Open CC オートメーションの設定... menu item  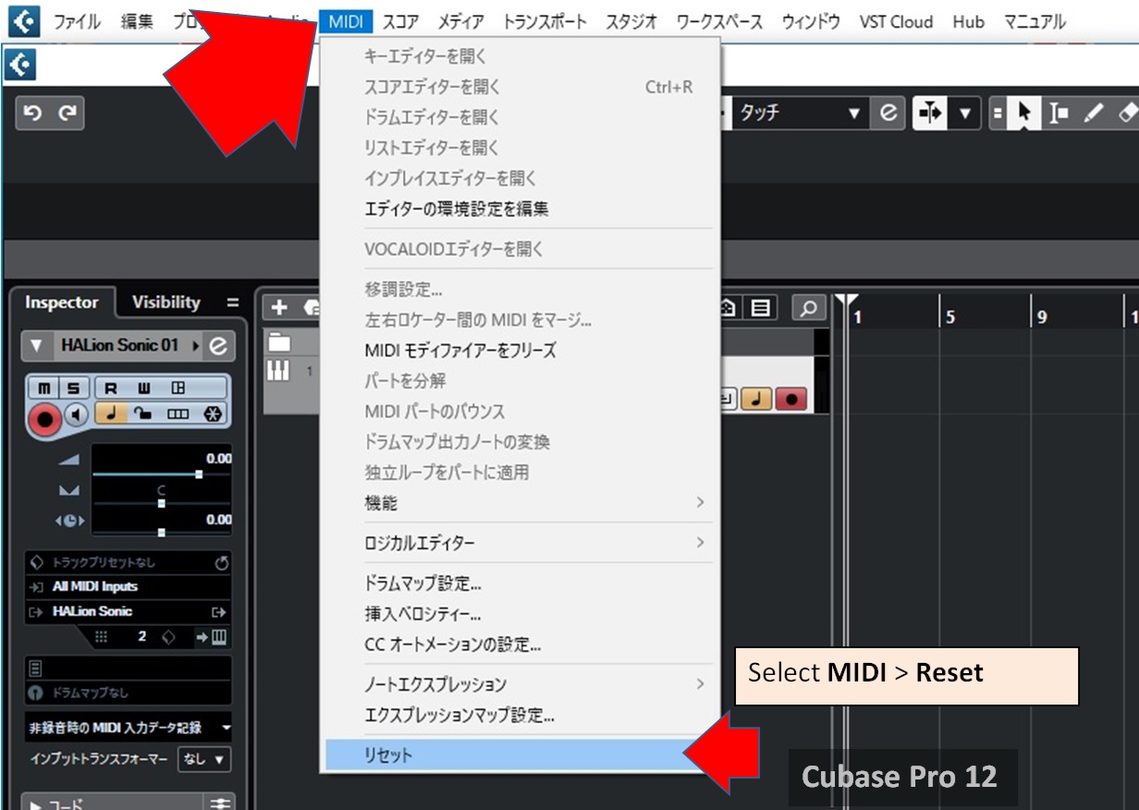[x=520, y=644]
